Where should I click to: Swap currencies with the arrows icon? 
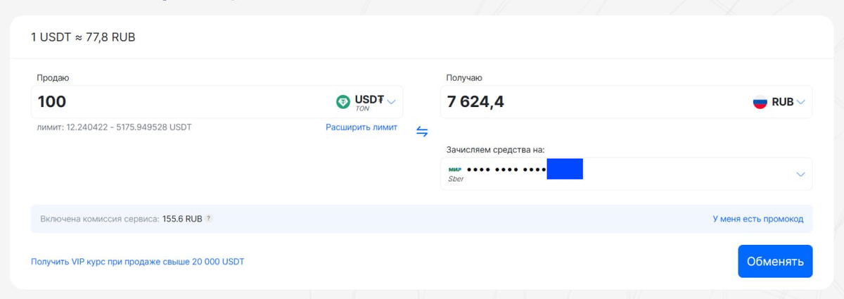point(422,132)
